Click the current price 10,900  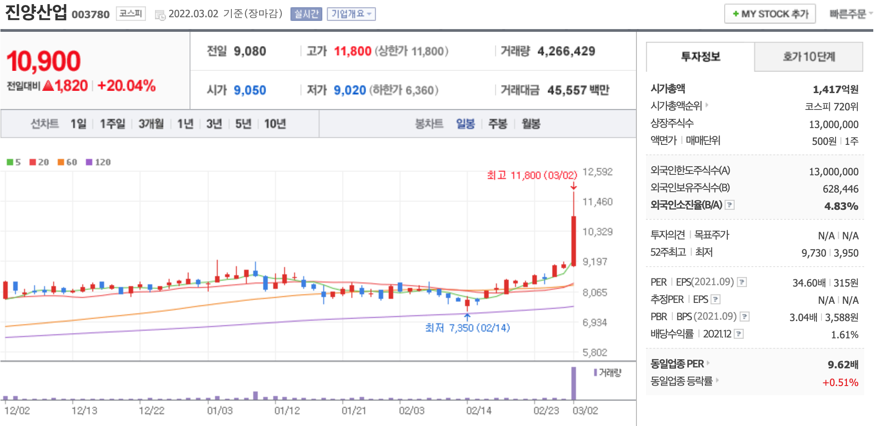click(x=44, y=61)
